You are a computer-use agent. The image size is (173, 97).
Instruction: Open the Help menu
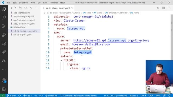tap(62, 3)
